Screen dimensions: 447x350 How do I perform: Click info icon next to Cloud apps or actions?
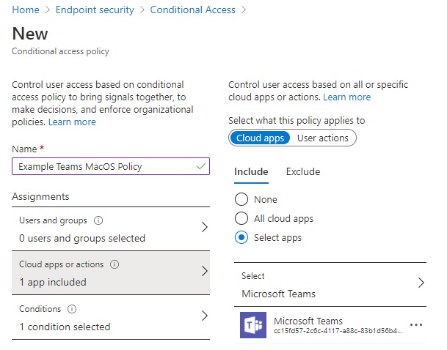pyautogui.click(x=115, y=264)
